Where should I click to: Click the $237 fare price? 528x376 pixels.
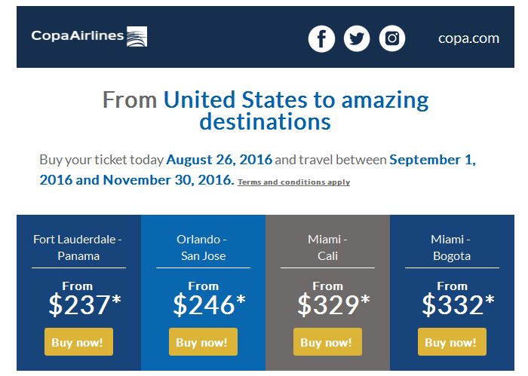84,304
